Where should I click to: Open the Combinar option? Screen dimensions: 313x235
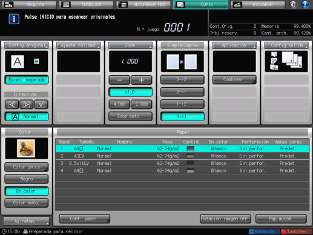point(234,79)
